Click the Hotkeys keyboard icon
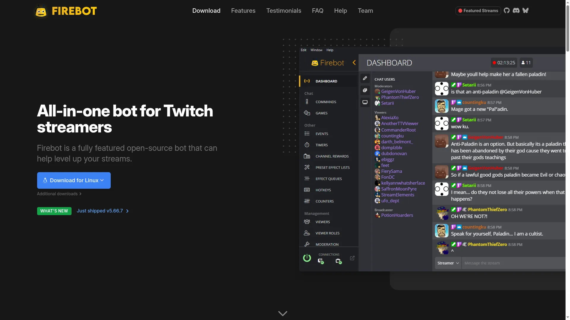 (x=307, y=190)
